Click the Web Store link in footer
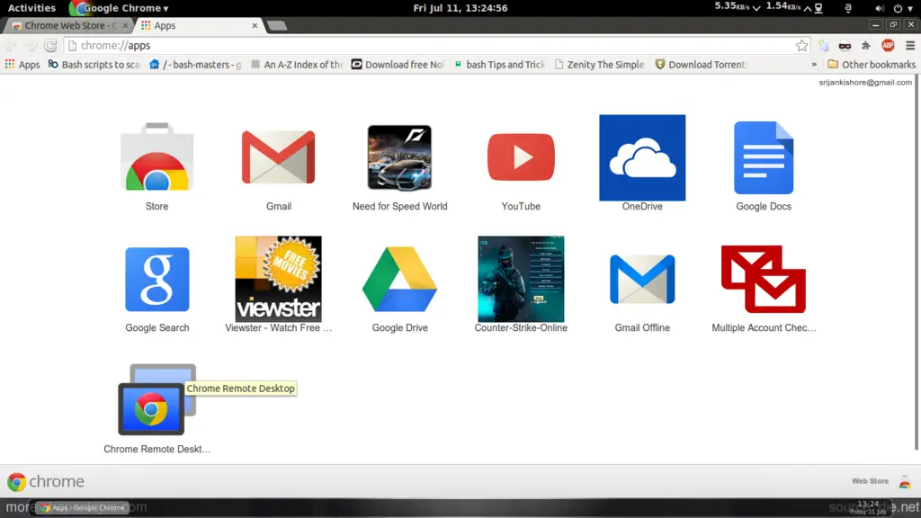 point(870,481)
